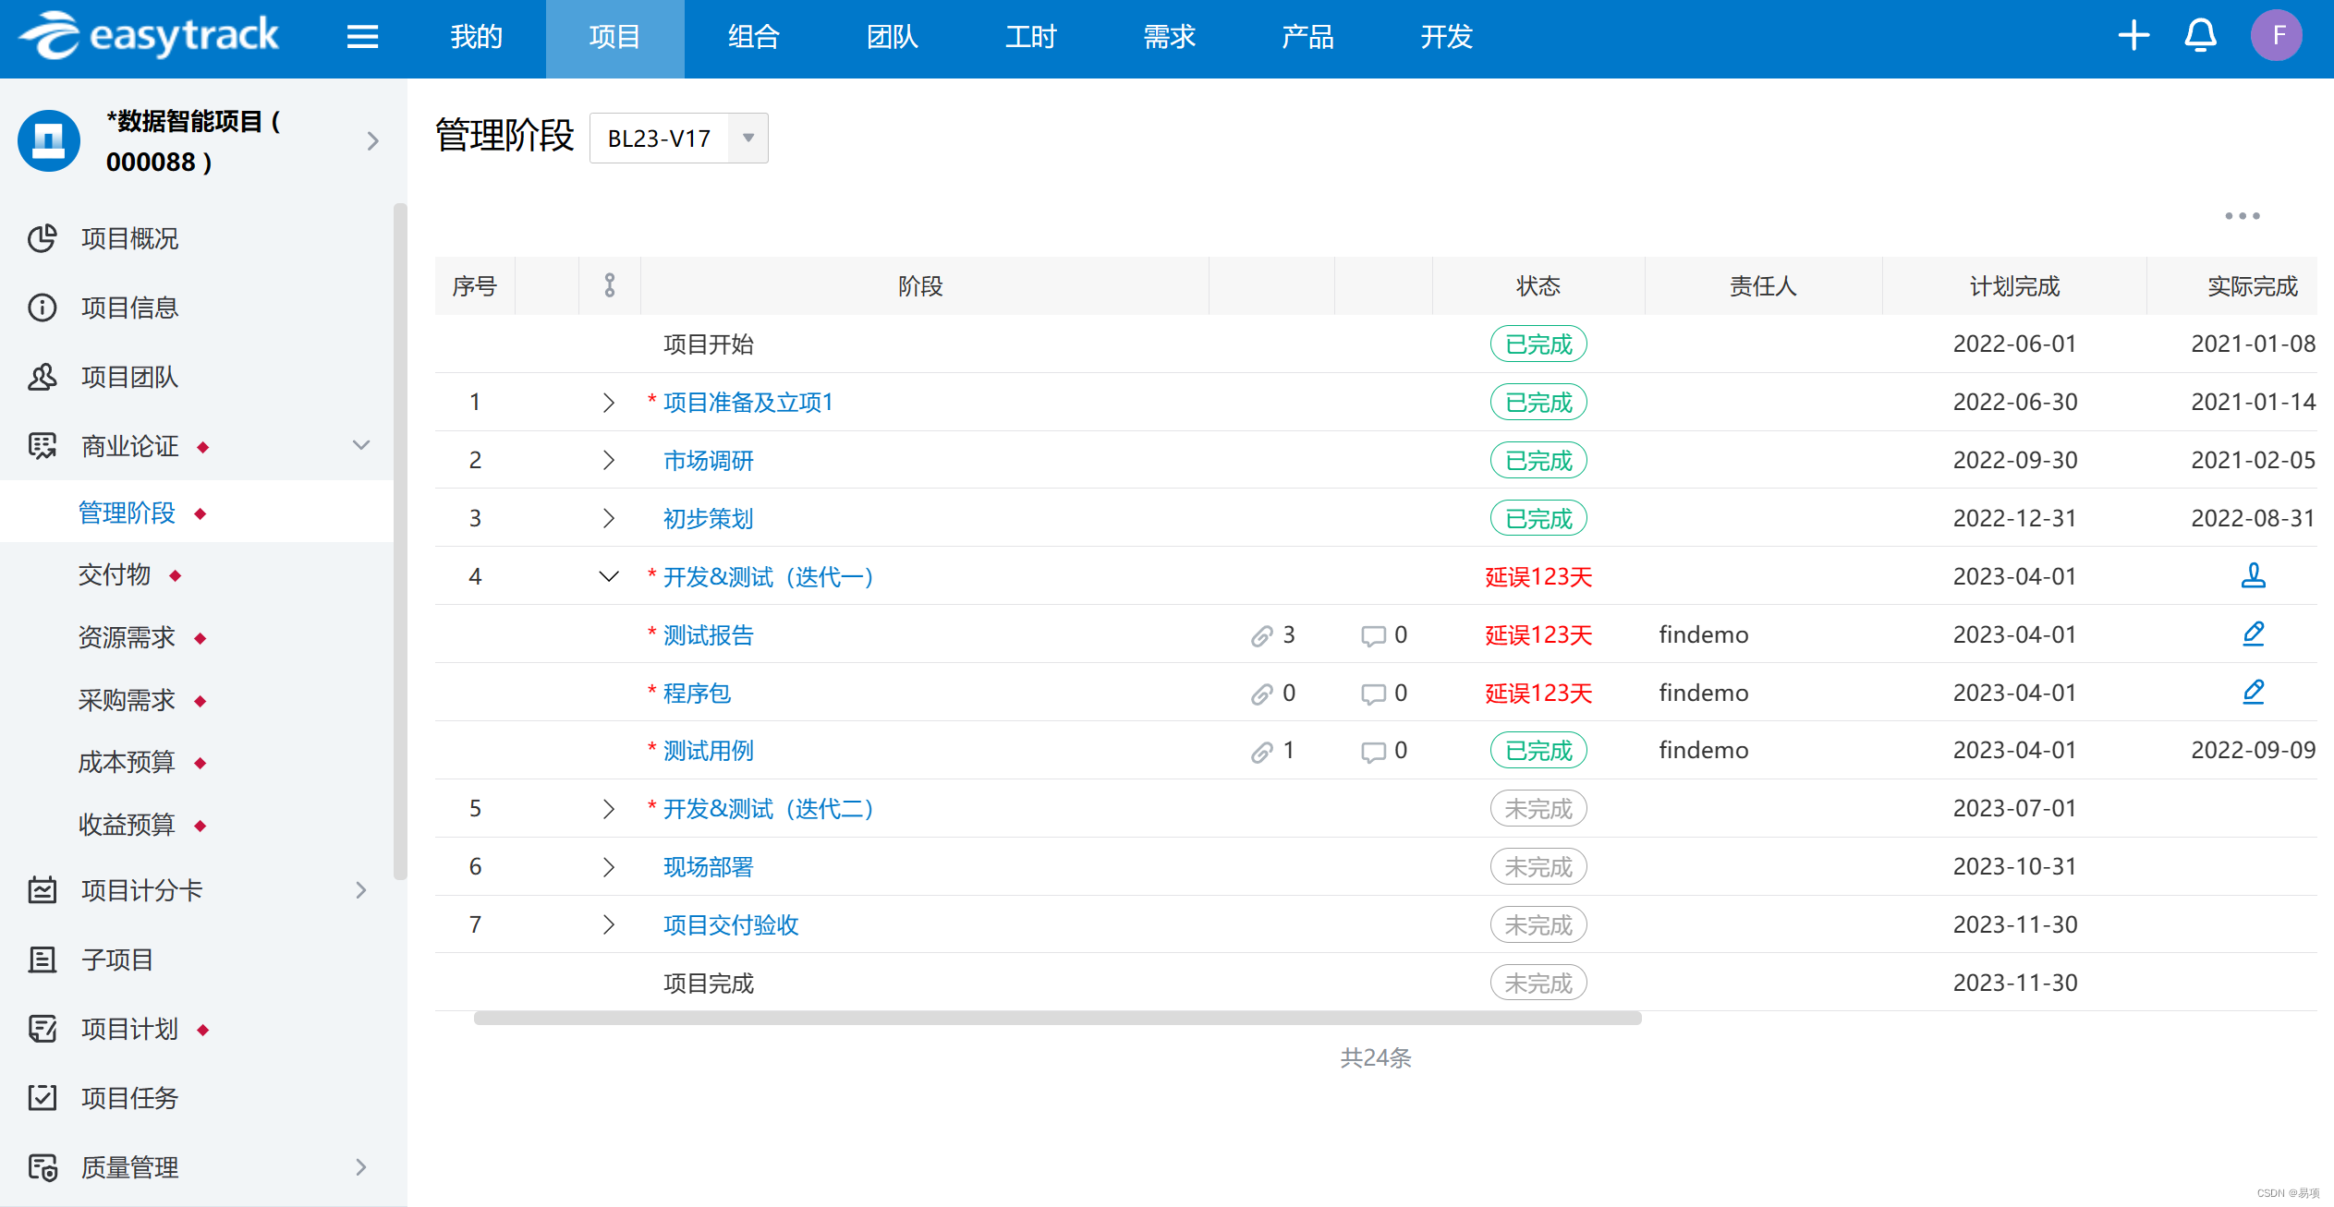This screenshot has height=1207, width=2334.
Task: Expand 项目计分卡 chevron
Action: click(x=361, y=889)
